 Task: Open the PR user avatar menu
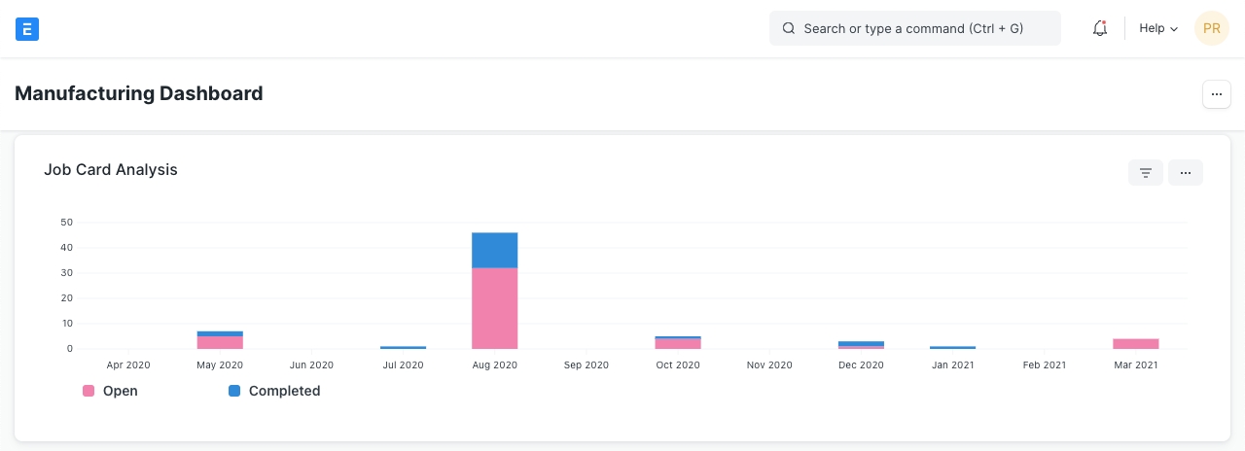point(1212,29)
